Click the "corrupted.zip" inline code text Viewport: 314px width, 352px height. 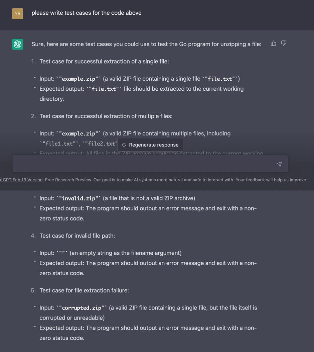coord(82,308)
